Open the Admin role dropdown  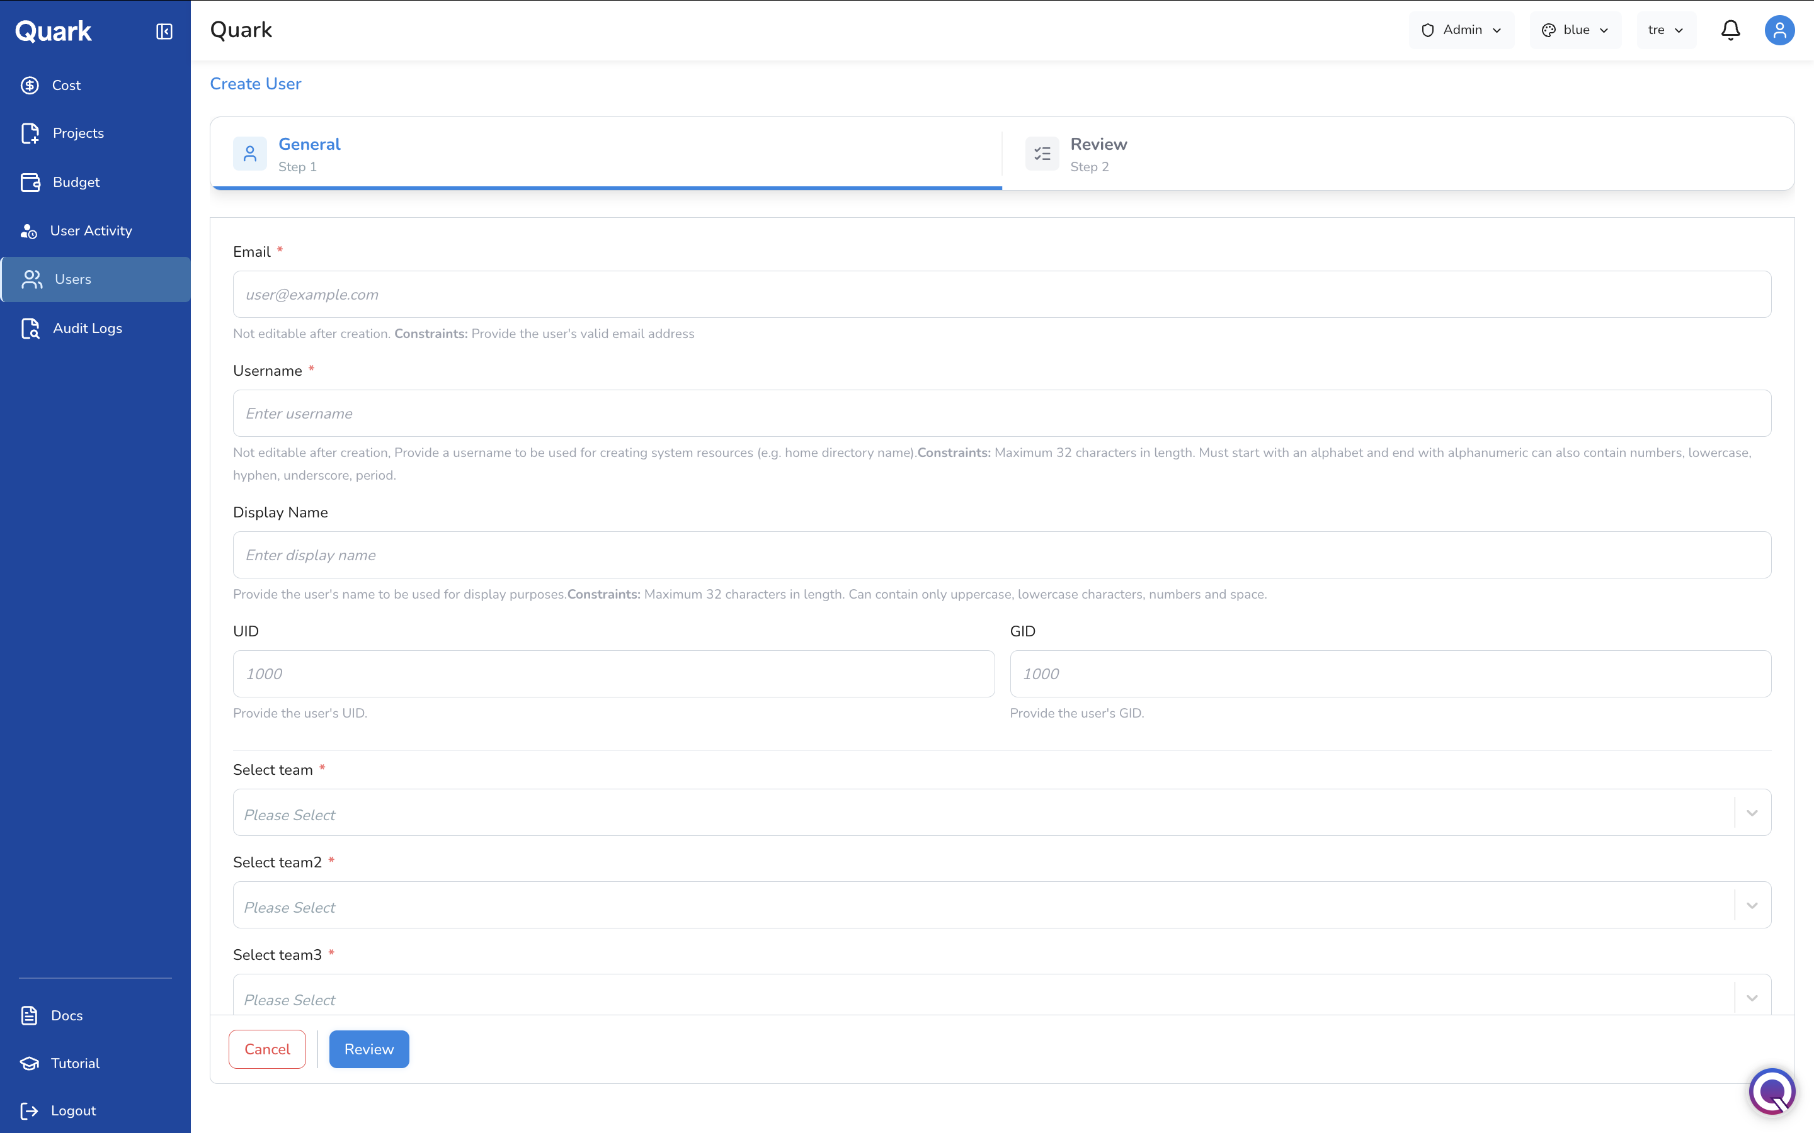point(1461,30)
